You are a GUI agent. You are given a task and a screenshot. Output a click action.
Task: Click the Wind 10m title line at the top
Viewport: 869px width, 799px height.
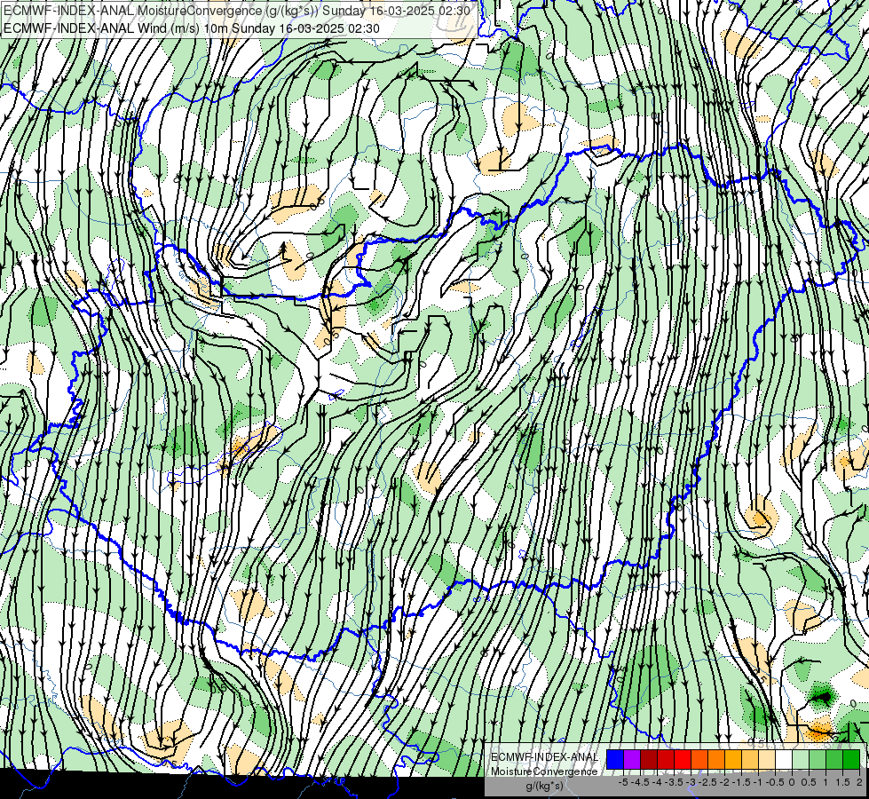191,28
